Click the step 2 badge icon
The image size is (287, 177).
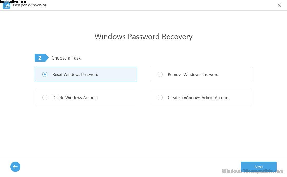coord(40,58)
